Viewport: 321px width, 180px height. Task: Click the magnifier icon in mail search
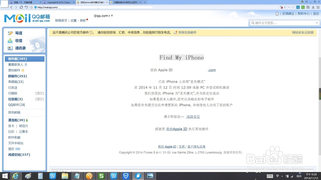(253, 23)
